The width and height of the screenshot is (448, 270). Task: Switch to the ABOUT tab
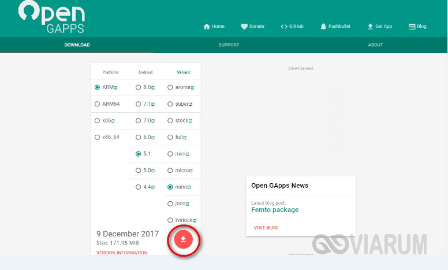click(x=375, y=45)
